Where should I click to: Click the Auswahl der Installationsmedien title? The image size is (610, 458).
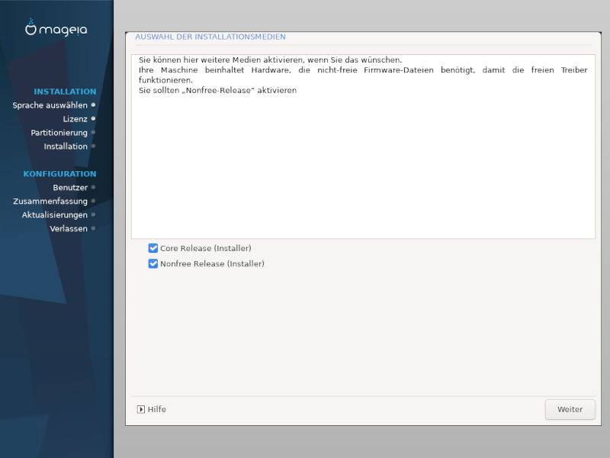[210, 37]
